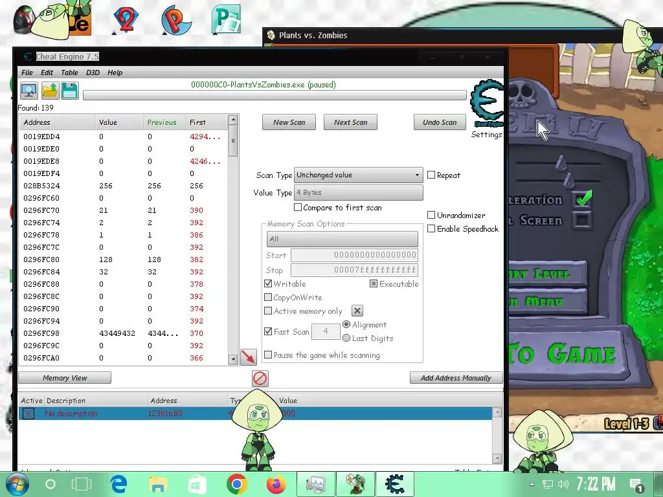This screenshot has height=497, width=663.
Task: Open memory region dropdown showing All
Action: pyautogui.click(x=342, y=239)
